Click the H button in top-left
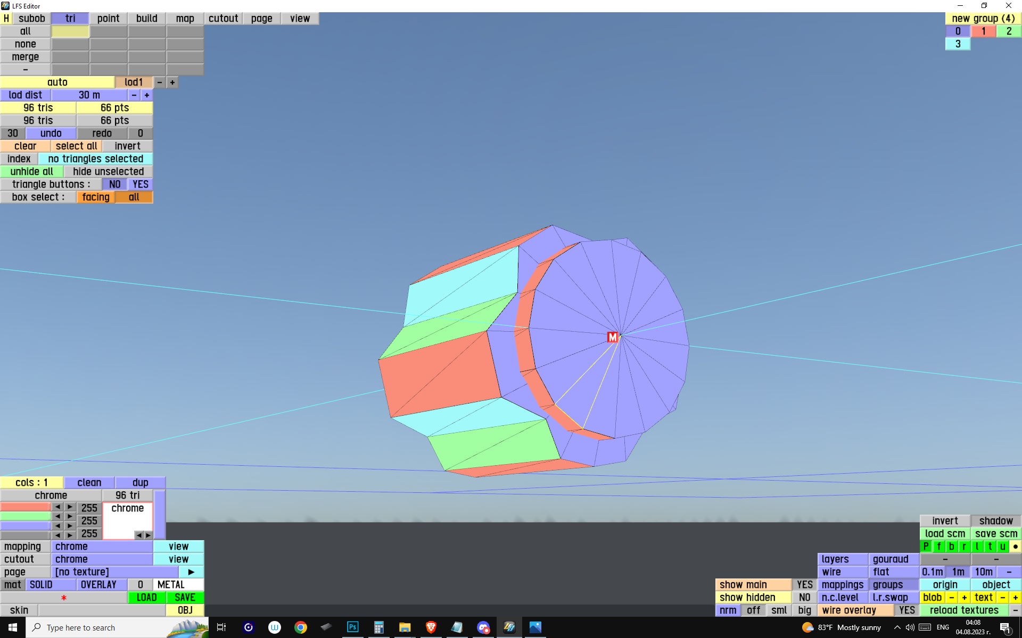This screenshot has height=638, width=1022. pos(6,19)
